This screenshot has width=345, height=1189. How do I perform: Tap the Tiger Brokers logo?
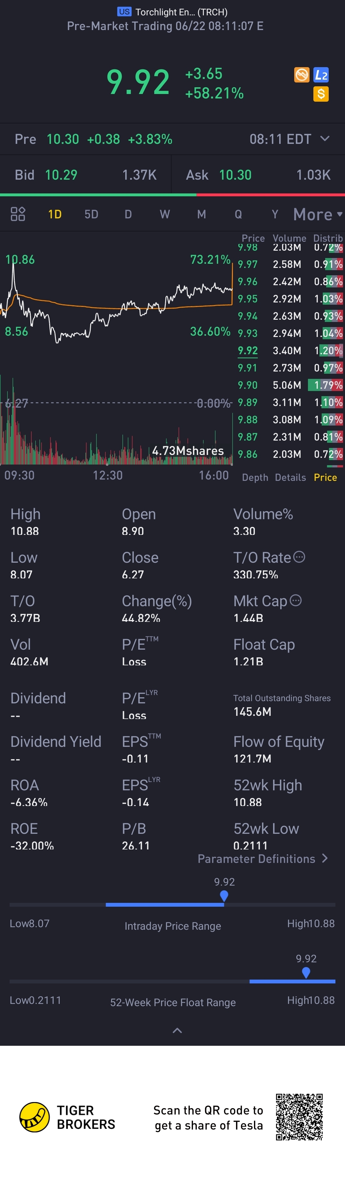[34, 1117]
